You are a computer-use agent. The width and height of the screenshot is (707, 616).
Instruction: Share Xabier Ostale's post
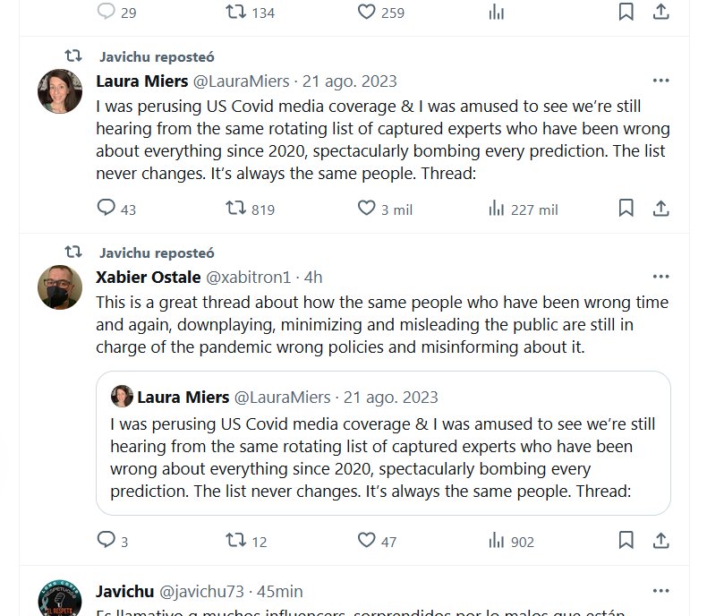[x=661, y=541]
